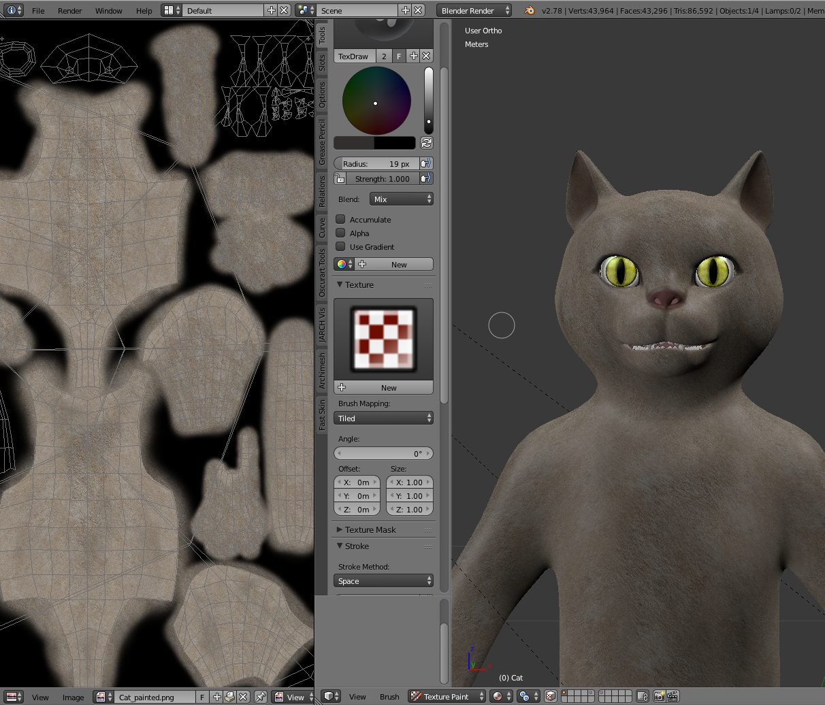Open the Blender Render engine dropdown
This screenshot has height=705, width=825.
coord(474,10)
